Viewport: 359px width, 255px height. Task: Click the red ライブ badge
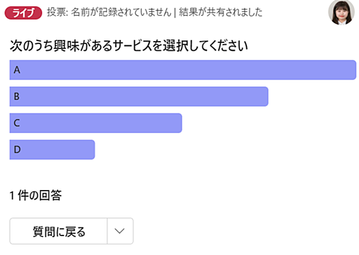point(23,13)
